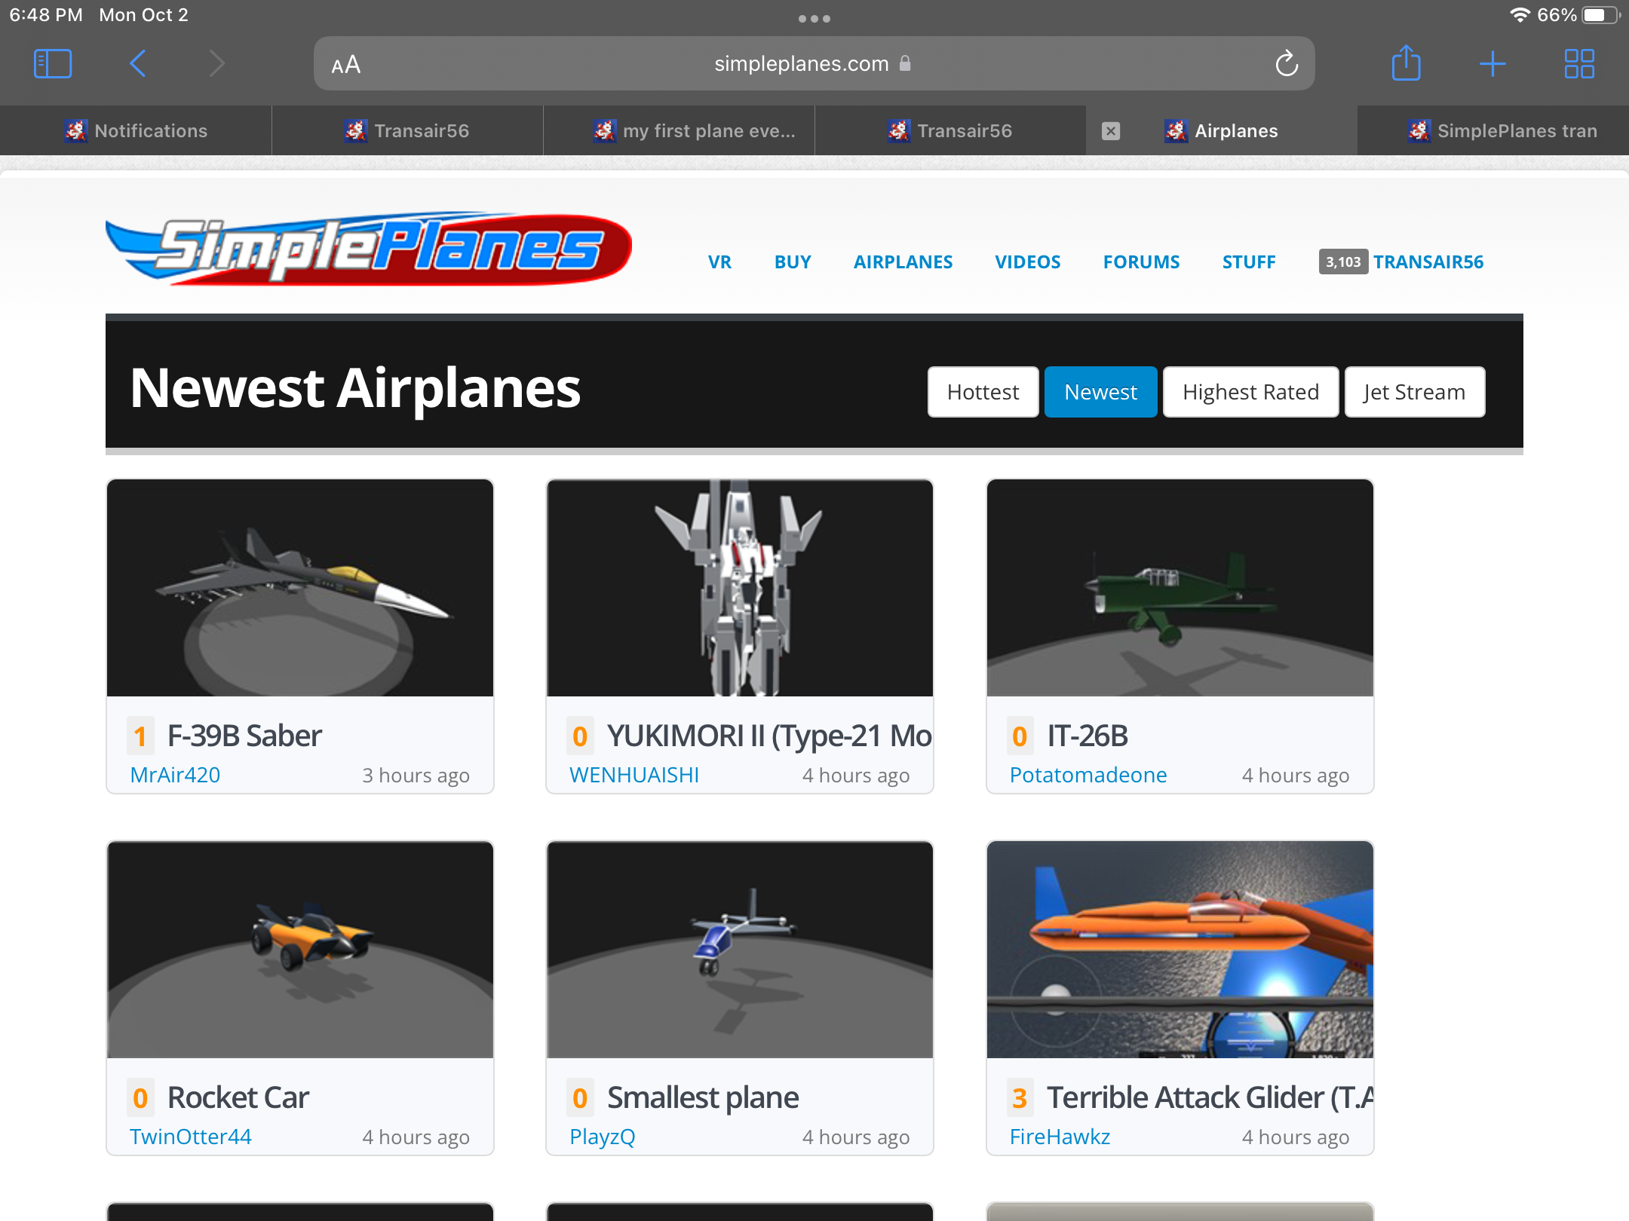Tap the simpleplanes.com address bar
This screenshot has width=1629, height=1221.
pos(814,64)
